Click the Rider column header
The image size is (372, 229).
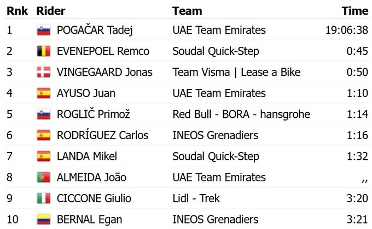point(50,11)
